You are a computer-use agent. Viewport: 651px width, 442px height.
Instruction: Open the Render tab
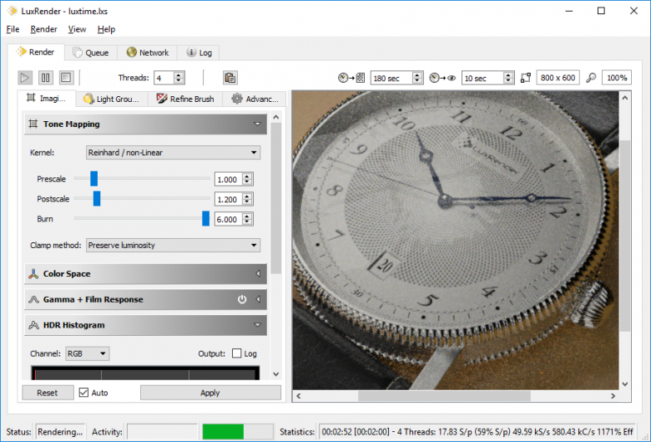pyautogui.click(x=36, y=53)
